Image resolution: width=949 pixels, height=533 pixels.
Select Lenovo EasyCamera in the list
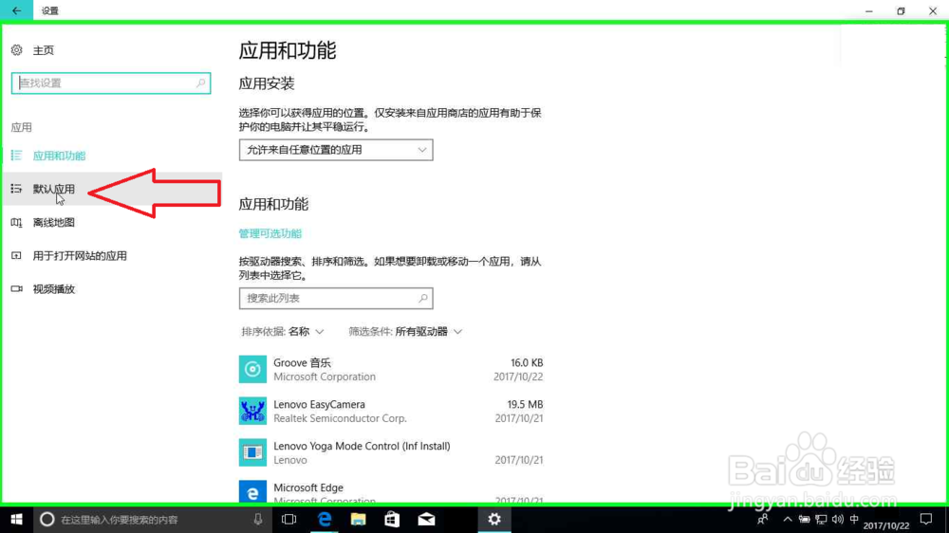391,411
